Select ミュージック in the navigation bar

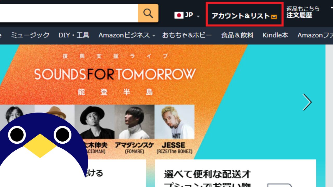click(30, 35)
